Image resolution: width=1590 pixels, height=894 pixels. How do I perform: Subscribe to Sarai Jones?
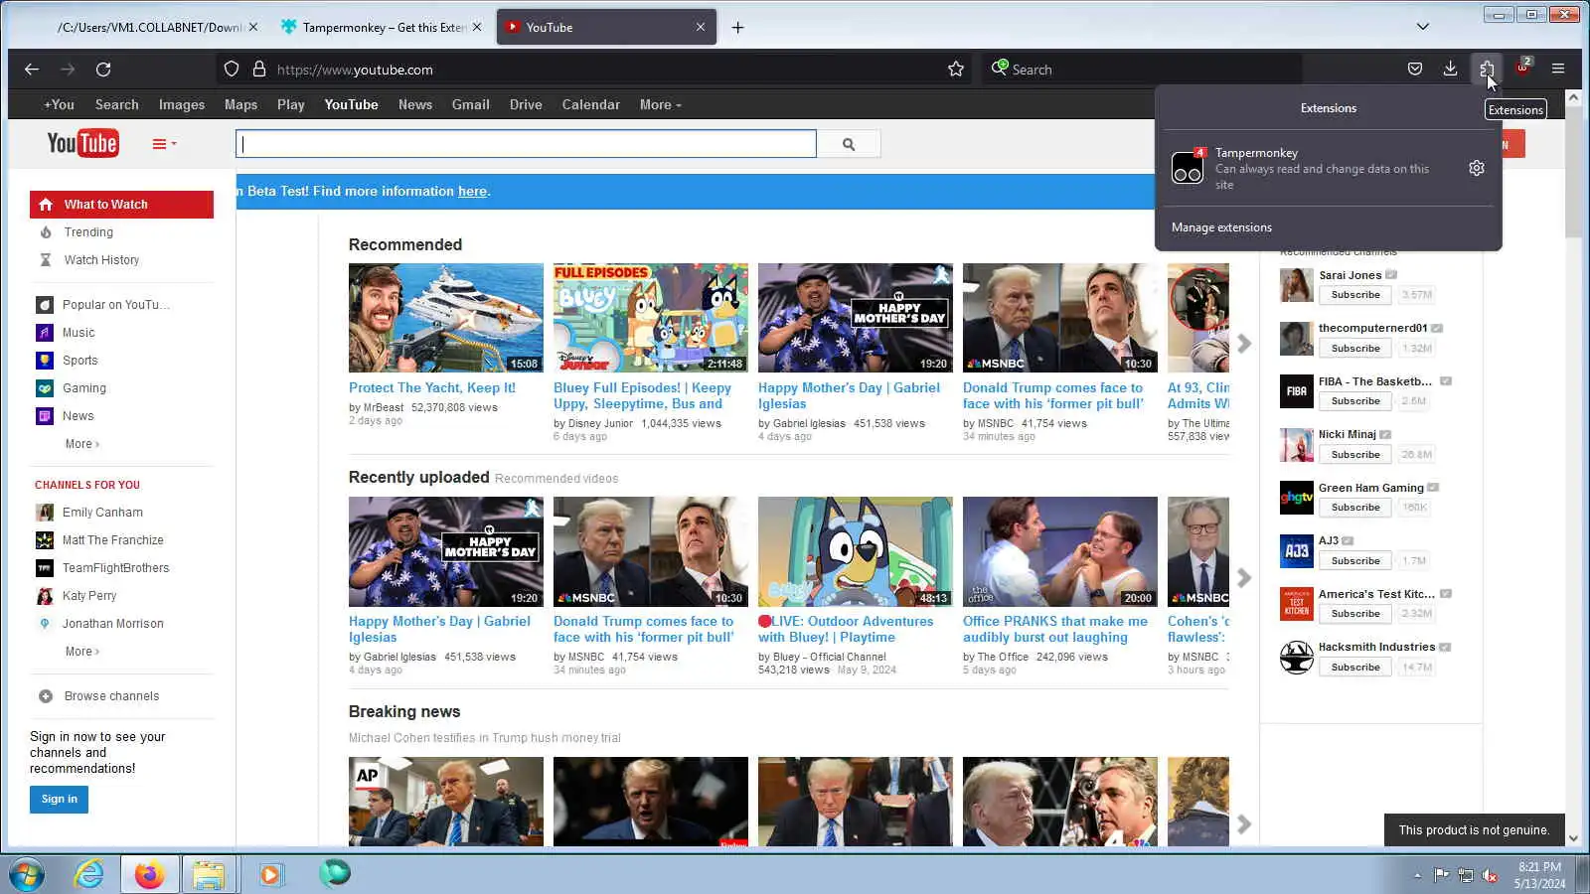[x=1355, y=295]
